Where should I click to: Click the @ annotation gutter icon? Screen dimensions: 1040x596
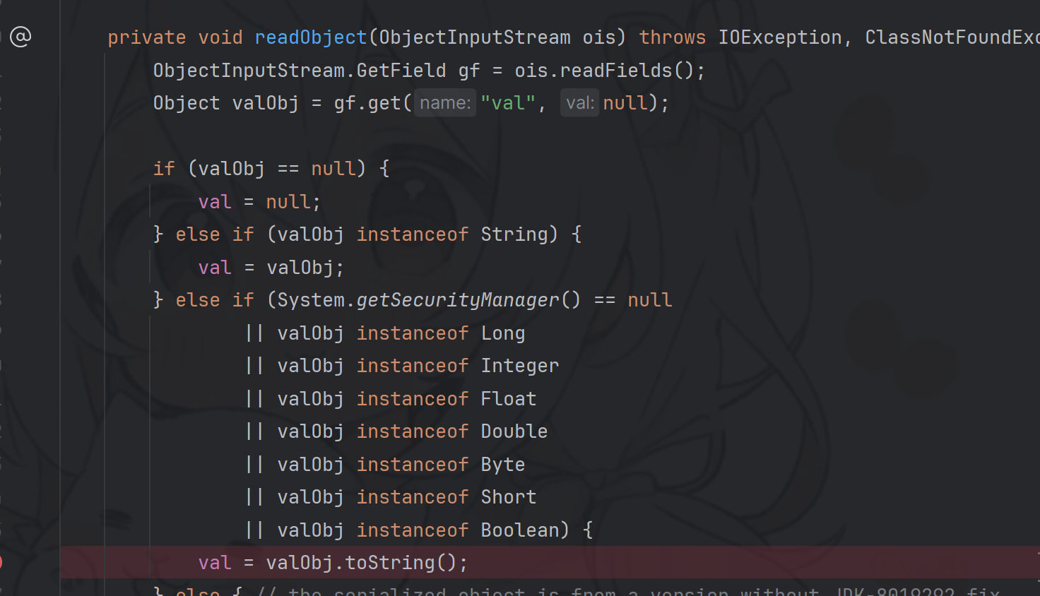pos(20,37)
